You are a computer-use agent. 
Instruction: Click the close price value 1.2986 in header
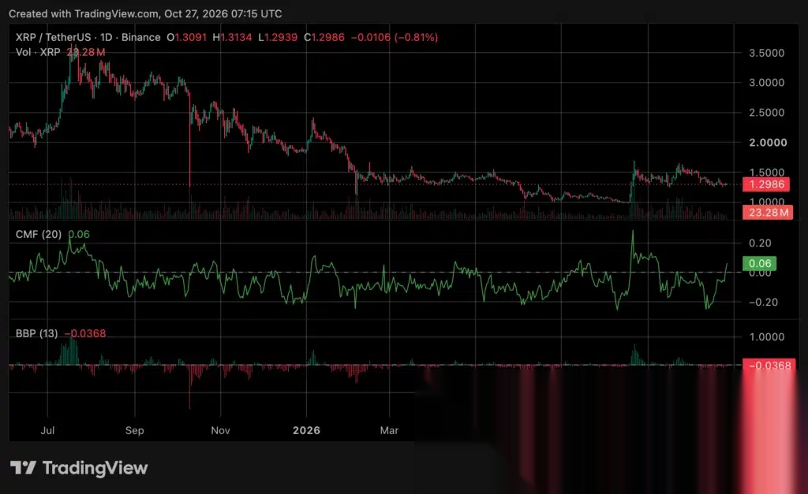tap(327, 37)
